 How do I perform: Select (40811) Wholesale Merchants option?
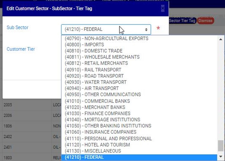[102, 57]
